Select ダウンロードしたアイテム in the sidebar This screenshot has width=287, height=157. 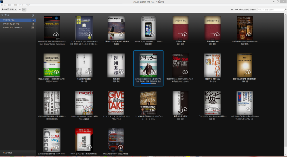[x=18, y=24]
